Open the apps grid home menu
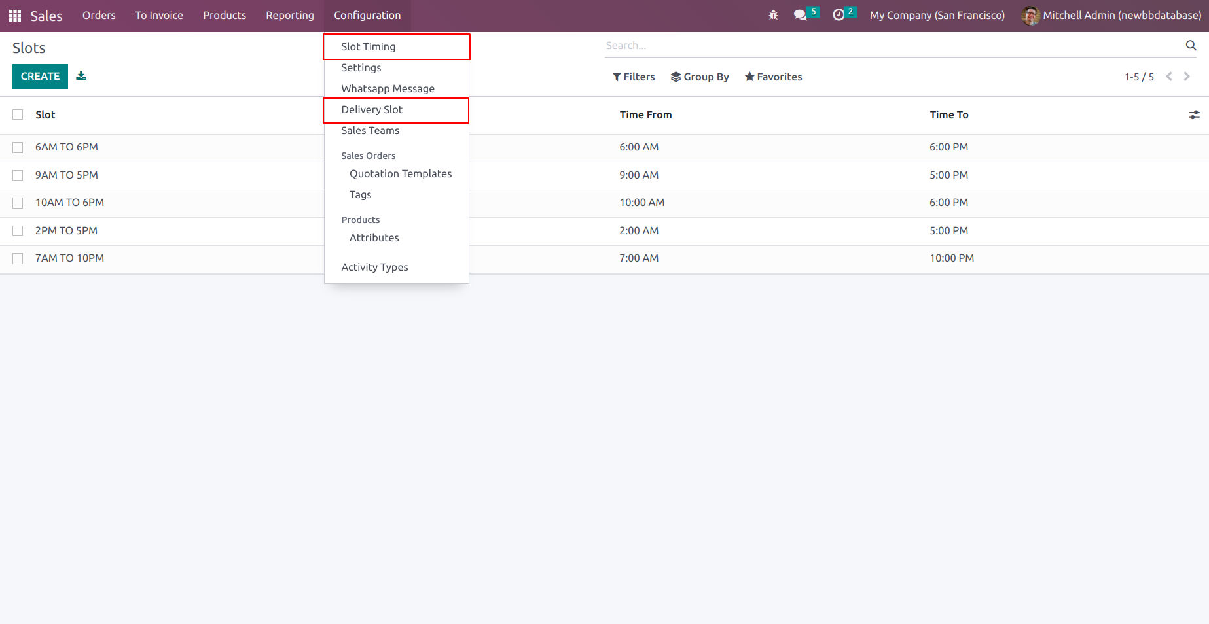The width and height of the screenshot is (1209, 624). [x=15, y=16]
